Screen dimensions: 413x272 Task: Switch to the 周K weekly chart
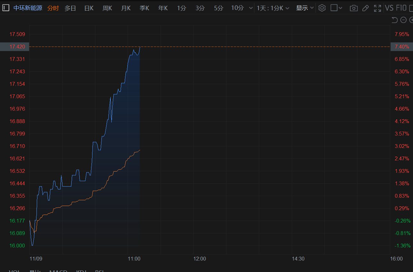coord(107,8)
